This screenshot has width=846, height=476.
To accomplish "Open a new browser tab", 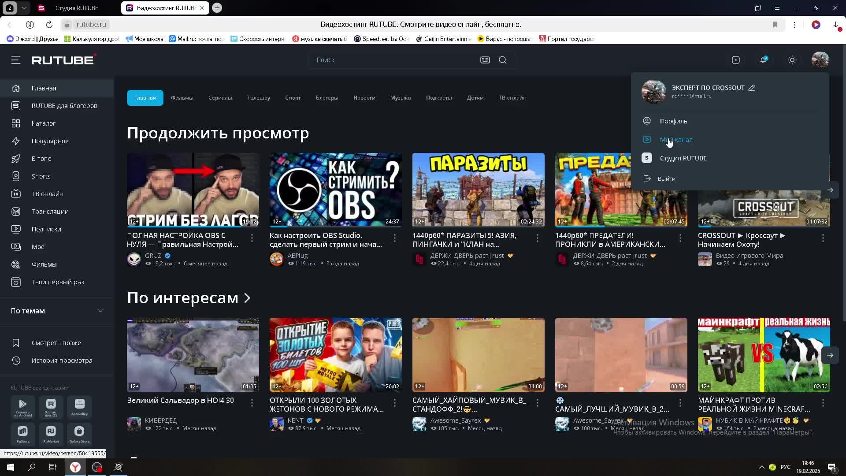I will click(217, 8).
